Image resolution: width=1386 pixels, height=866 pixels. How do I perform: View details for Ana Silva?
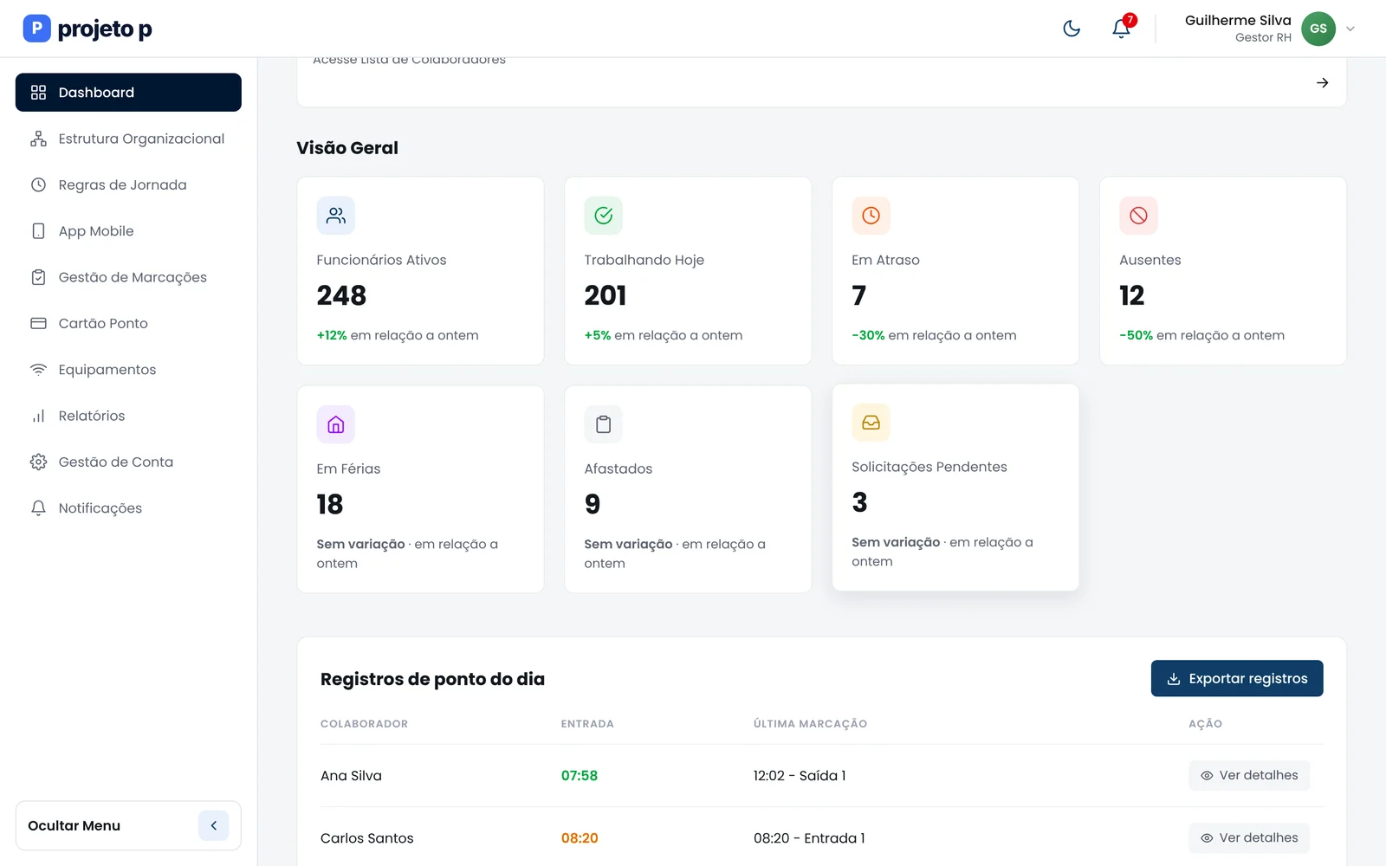pyautogui.click(x=1249, y=775)
